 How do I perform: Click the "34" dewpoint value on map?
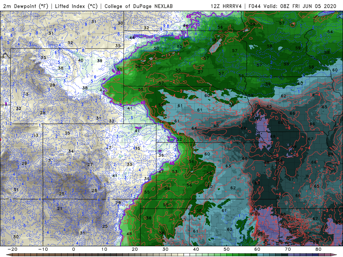click(x=71, y=151)
